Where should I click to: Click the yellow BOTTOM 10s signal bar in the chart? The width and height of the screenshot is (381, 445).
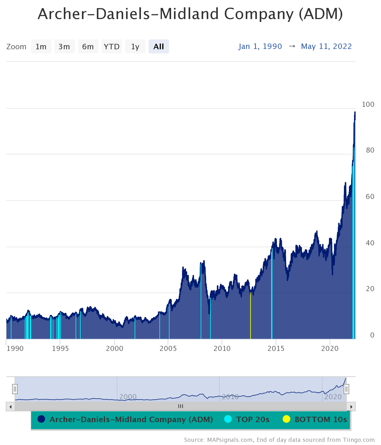[251, 315]
